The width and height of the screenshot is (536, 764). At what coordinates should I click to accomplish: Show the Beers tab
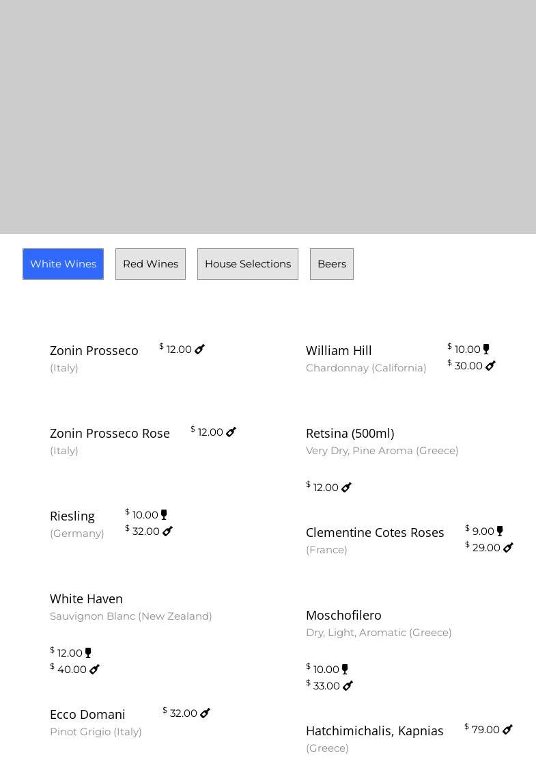332,264
